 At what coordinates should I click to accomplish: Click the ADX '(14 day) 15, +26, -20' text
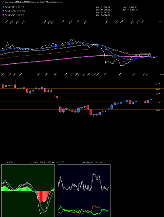[x=92, y=162]
